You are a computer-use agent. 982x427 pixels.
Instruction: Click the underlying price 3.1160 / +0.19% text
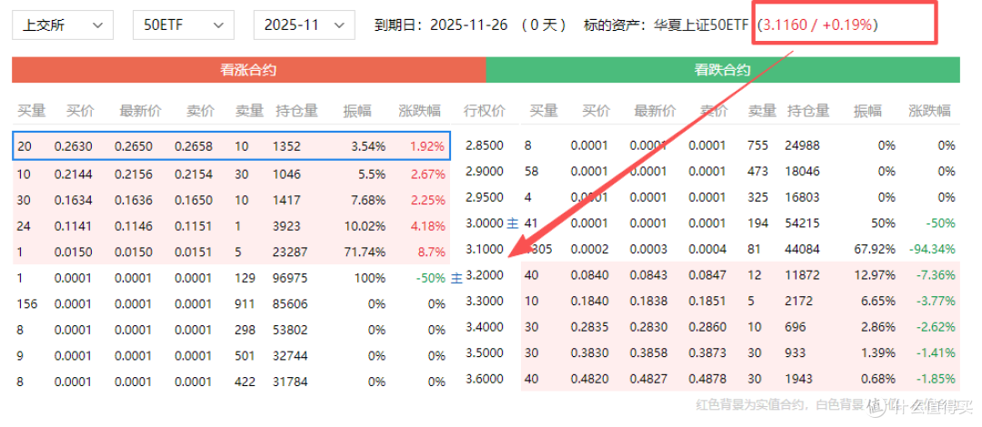(x=817, y=25)
